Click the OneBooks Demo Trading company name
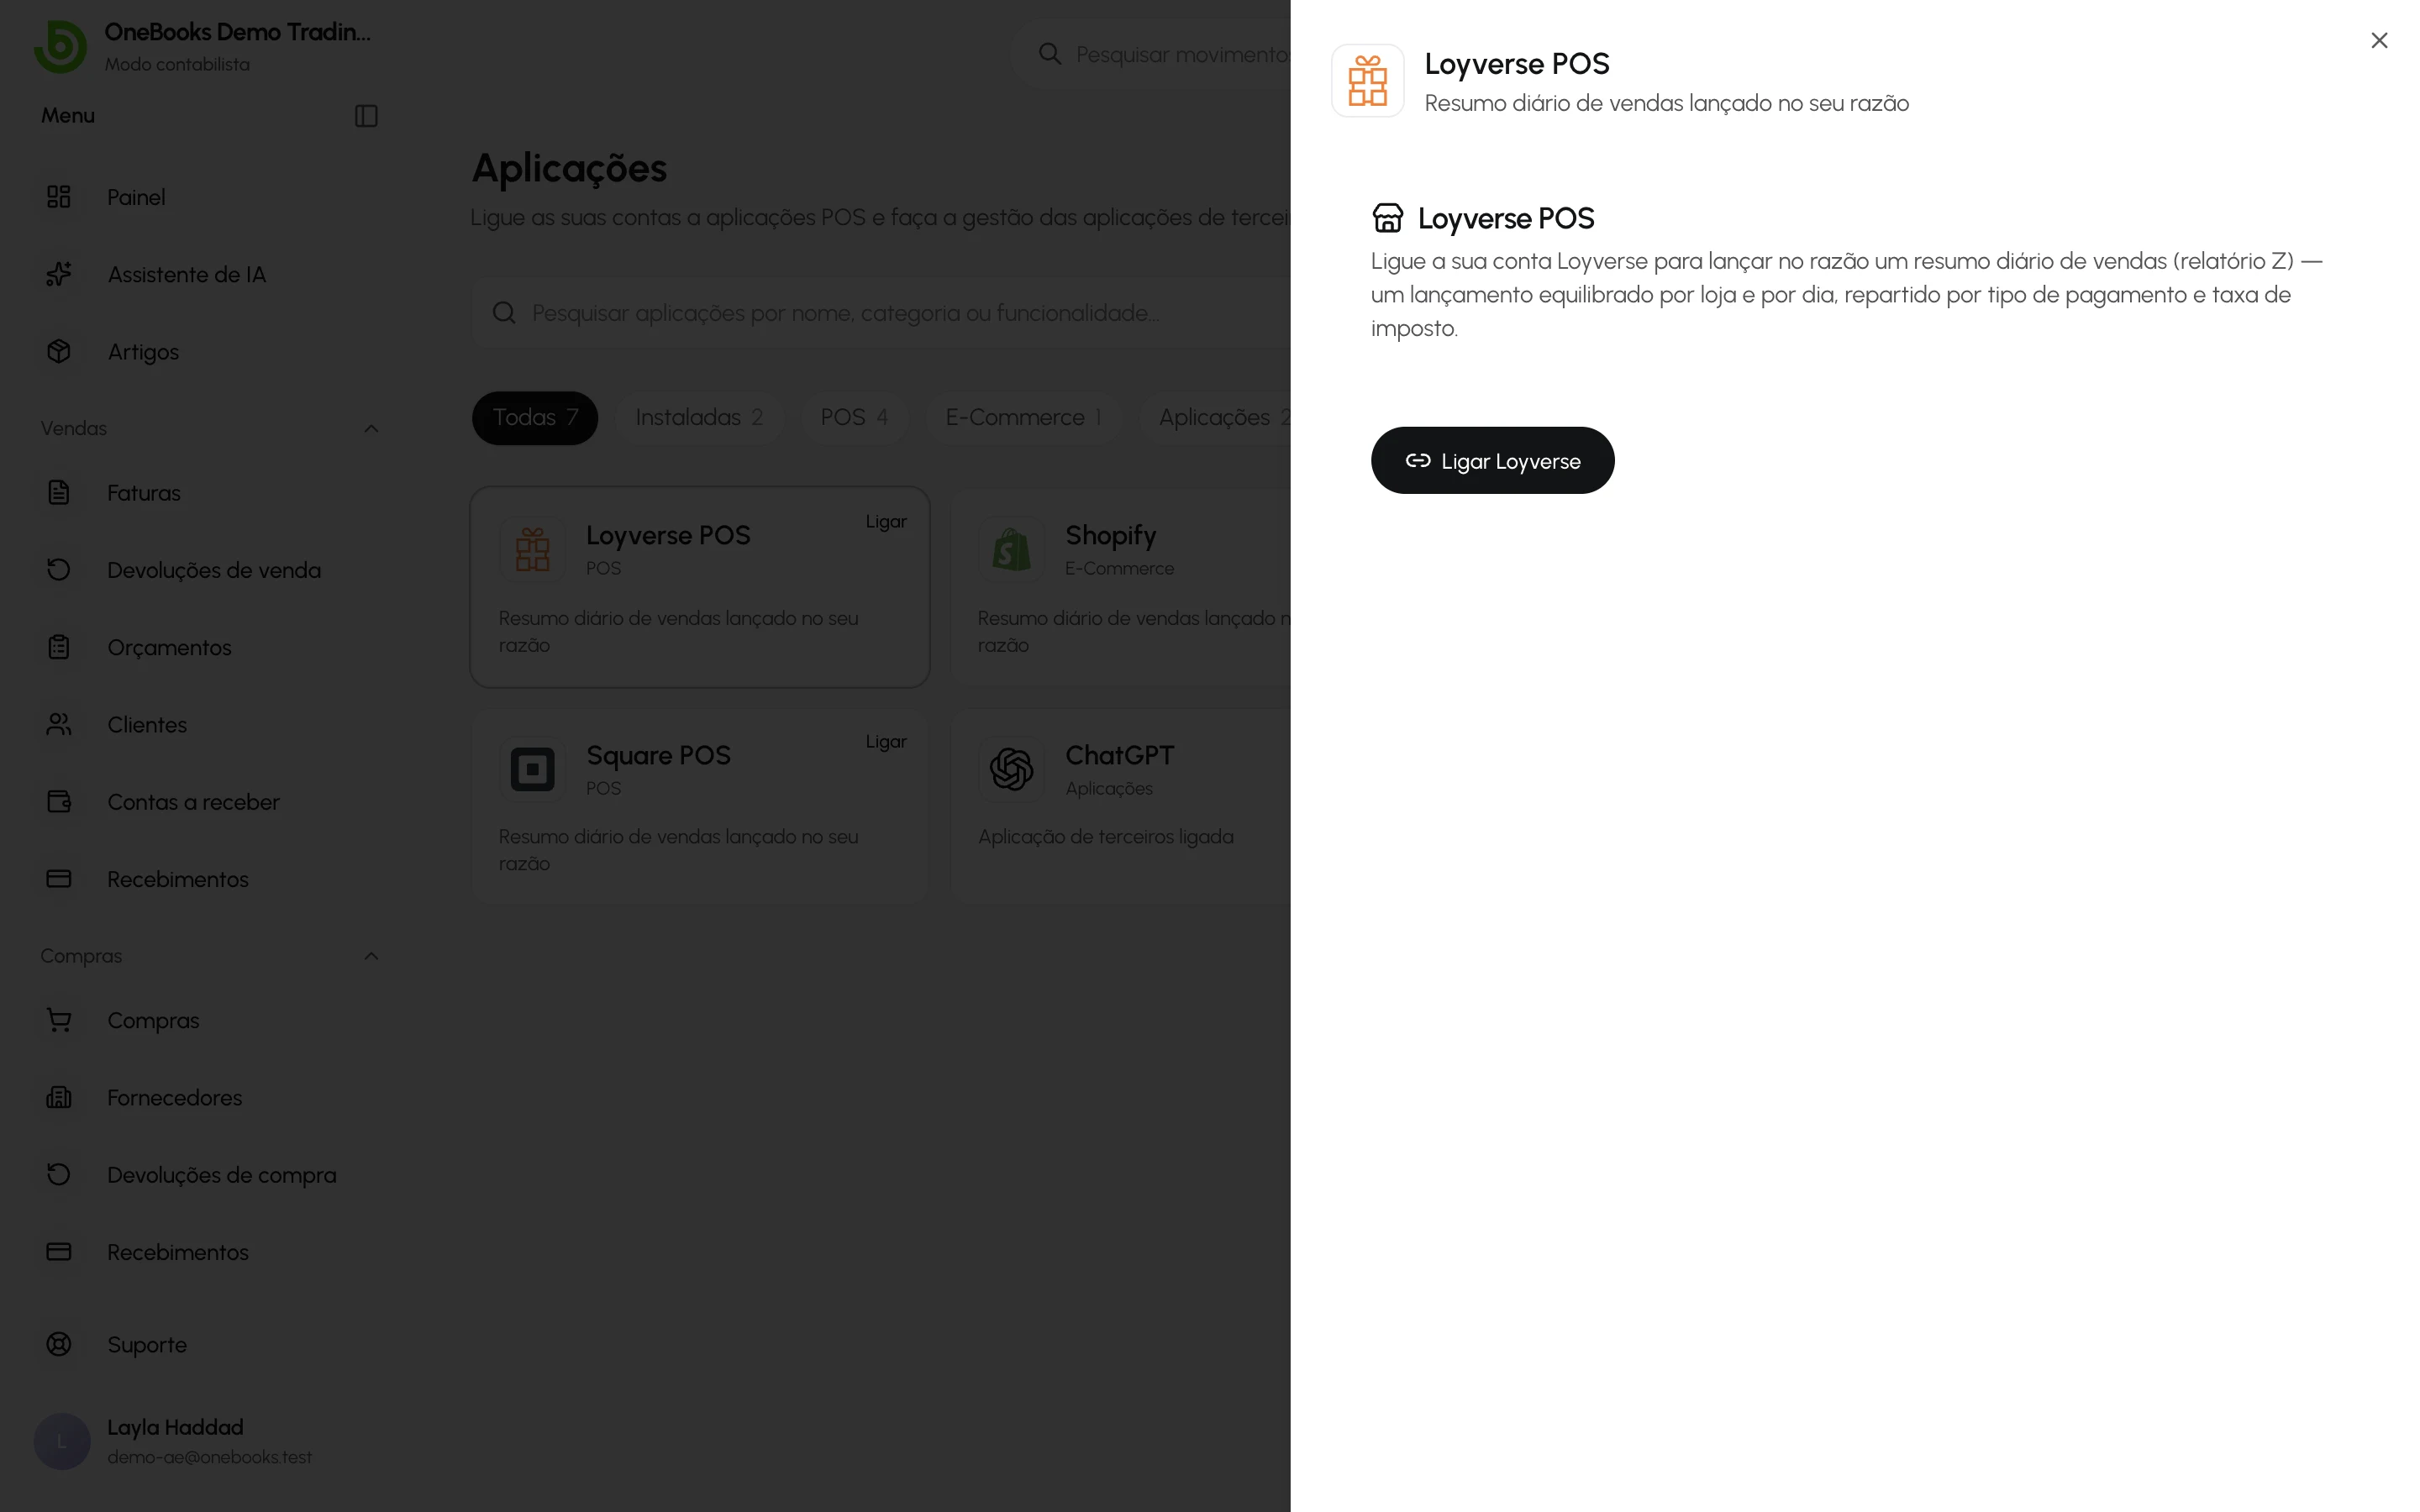The image size is (2420, 1512). [237, 32]
